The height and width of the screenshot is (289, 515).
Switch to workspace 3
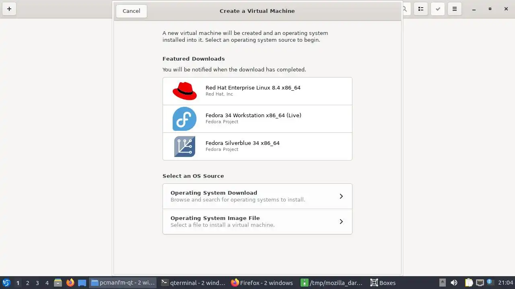point(37,283)
